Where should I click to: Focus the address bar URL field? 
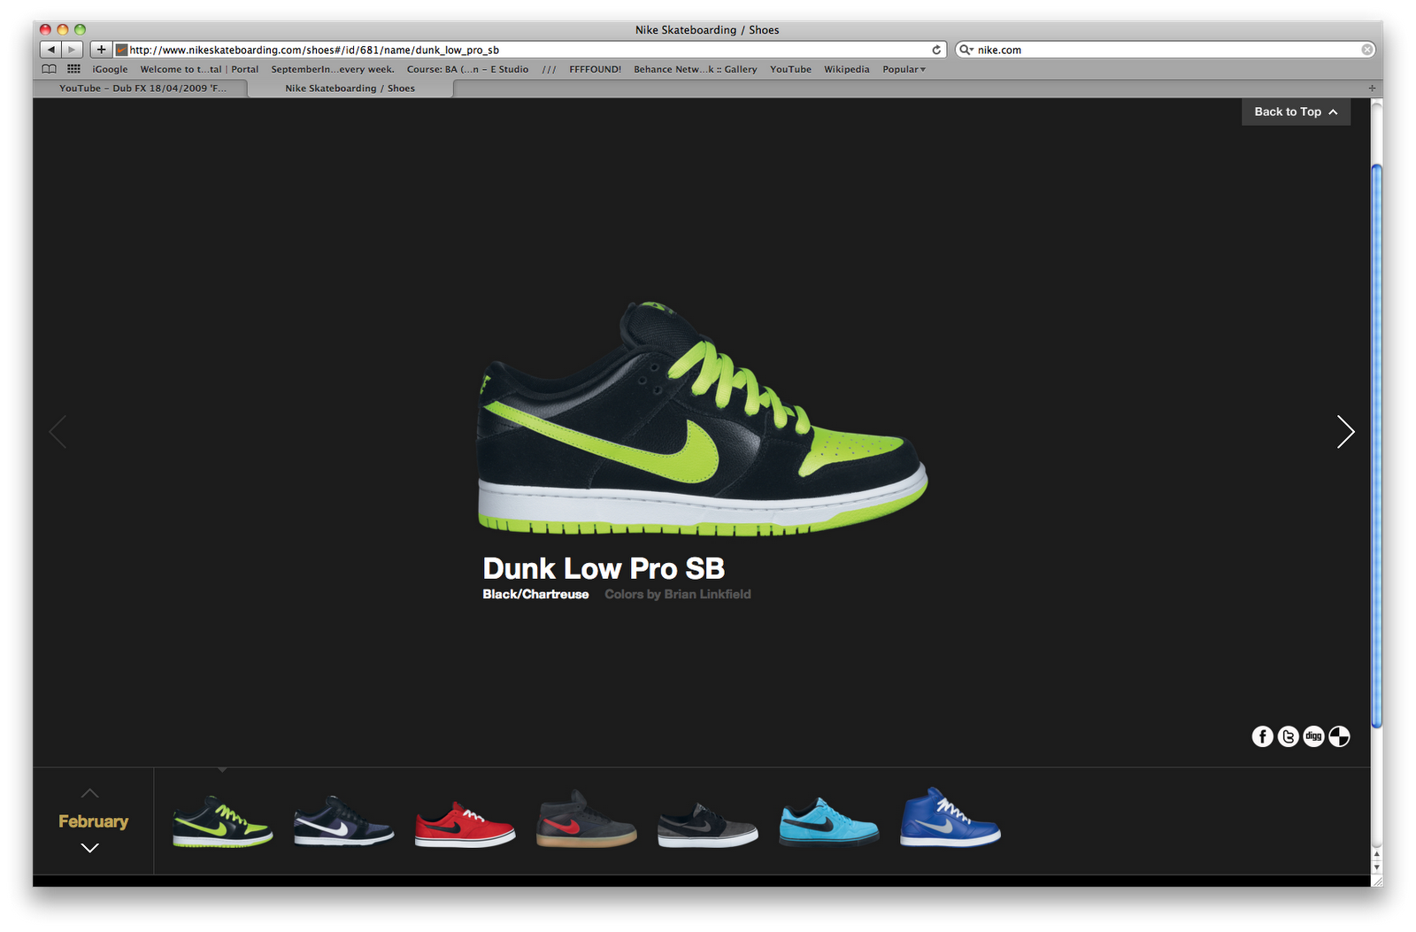click(x=529, y=50)
